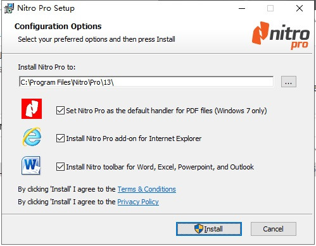Click the setup installer icon in title bar
Image resolution: width=316 pixels, height=246 pixels.
click(x=9, y=8)
